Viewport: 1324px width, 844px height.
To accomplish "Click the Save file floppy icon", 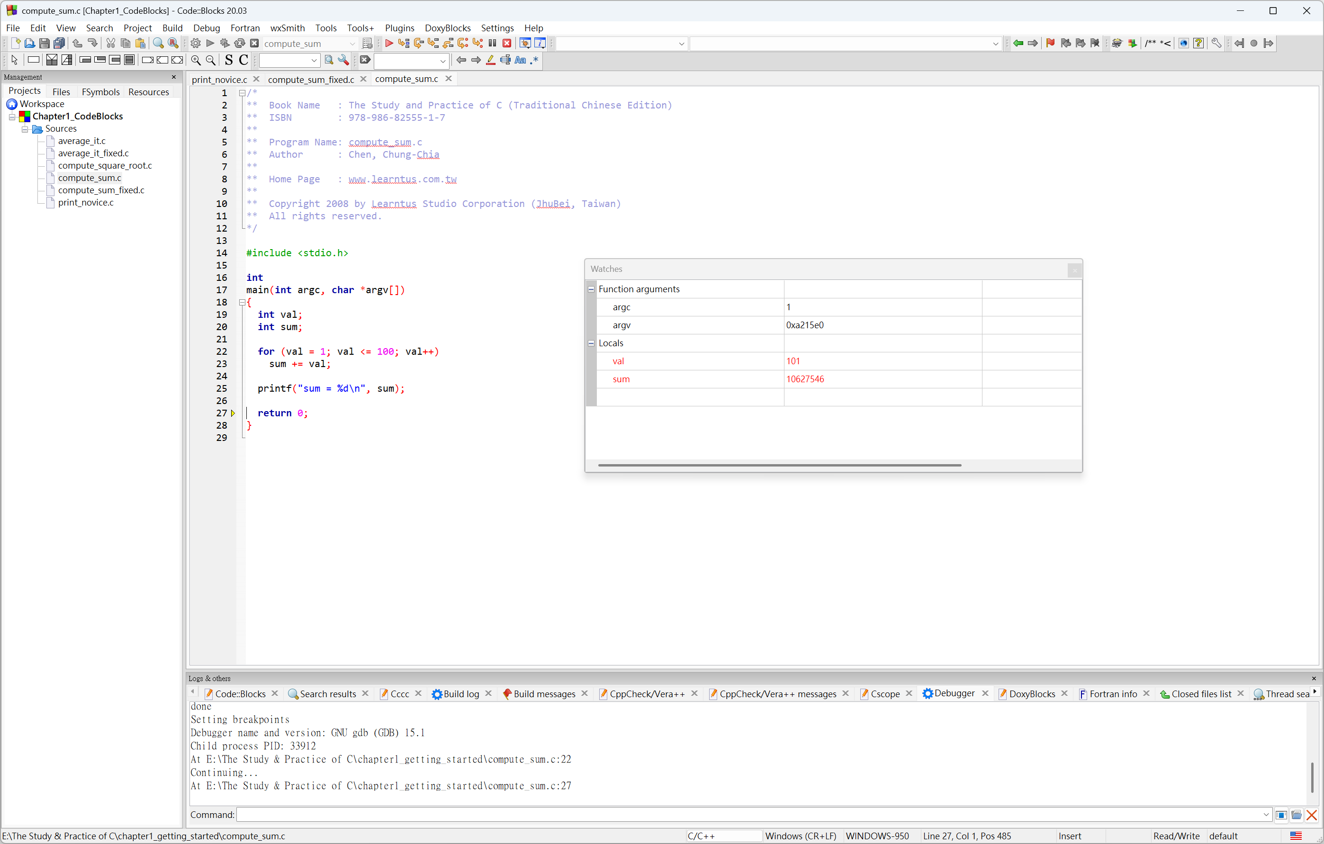I will coord(45,44).
